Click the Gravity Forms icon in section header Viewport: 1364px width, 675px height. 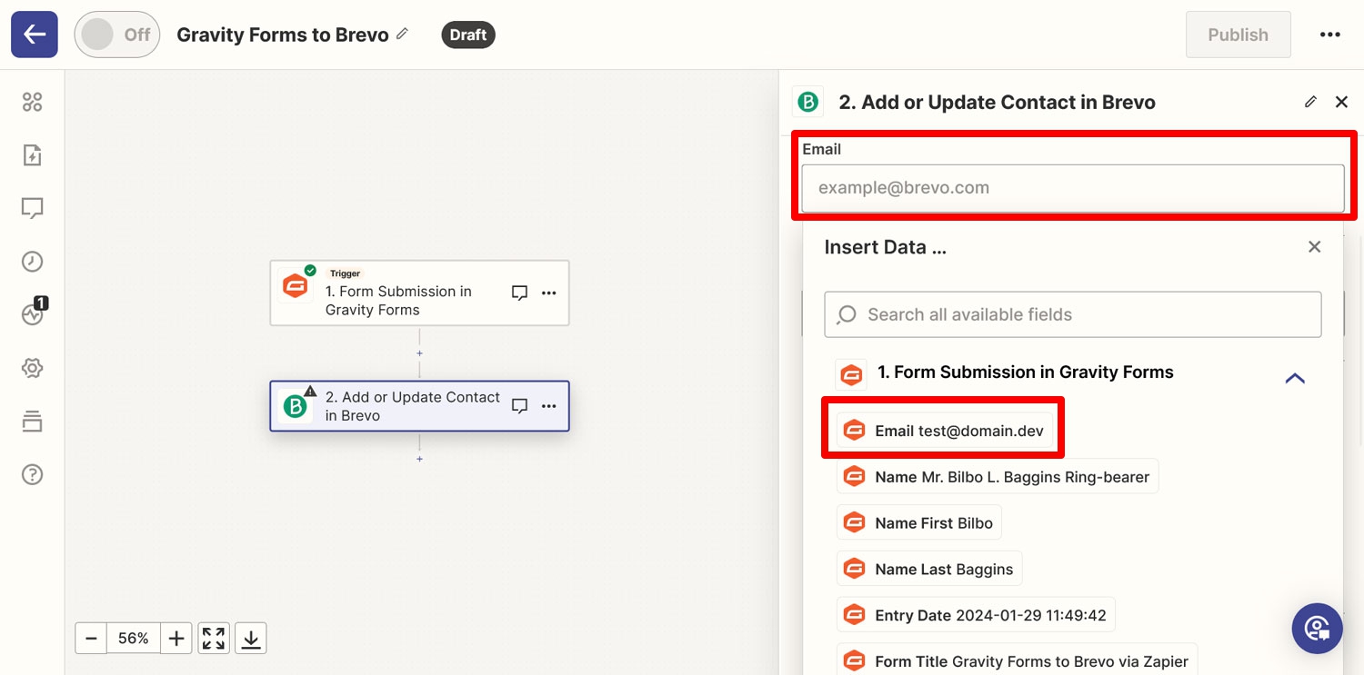click(x=851, y=373)
